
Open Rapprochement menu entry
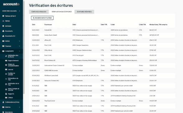(13, 61)
